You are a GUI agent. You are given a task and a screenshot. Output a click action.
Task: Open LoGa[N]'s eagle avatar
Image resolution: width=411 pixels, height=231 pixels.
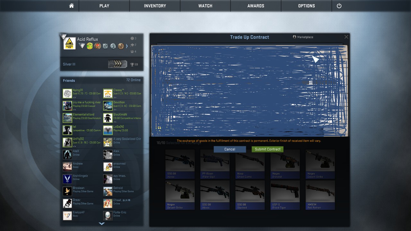(x=108, y=130)
